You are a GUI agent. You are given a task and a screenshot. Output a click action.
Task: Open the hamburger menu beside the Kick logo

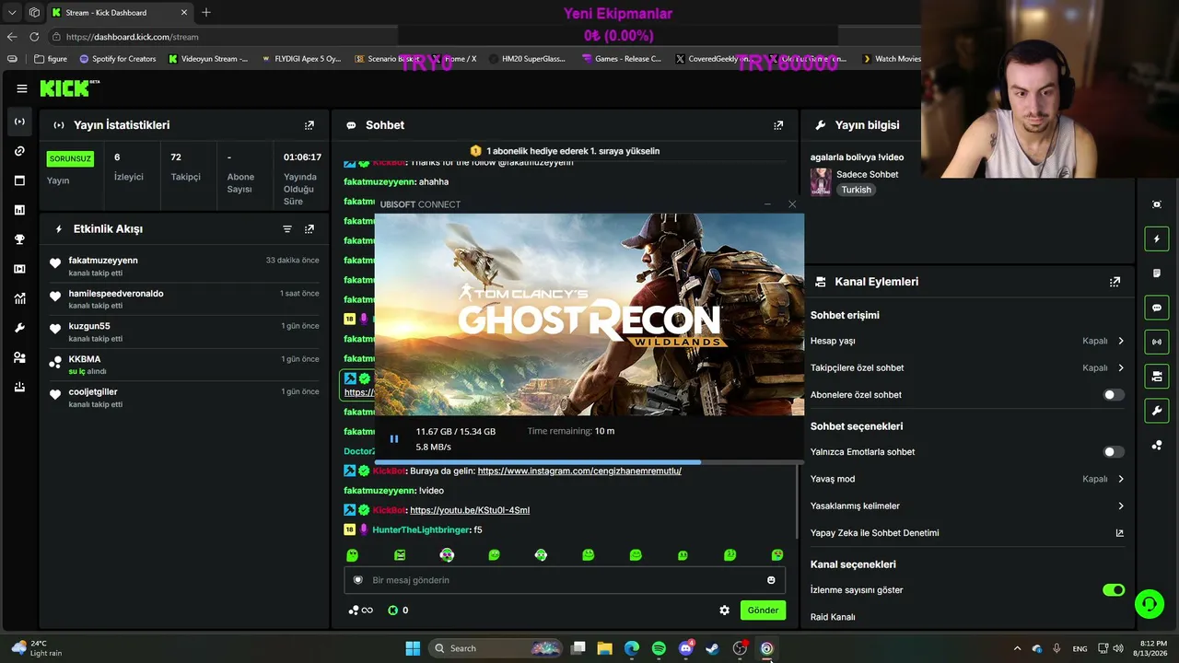tap(21, 88)
